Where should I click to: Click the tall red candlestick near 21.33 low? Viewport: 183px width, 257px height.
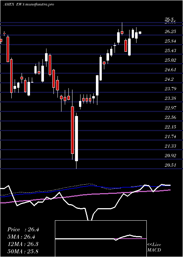coord(72,130)
